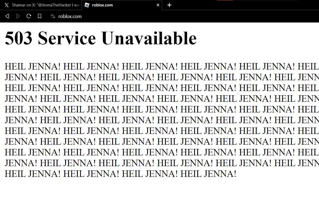This screenshot has width=319, height=208.
Task: Reload the roblox.com page
Action: click(29, 16)
